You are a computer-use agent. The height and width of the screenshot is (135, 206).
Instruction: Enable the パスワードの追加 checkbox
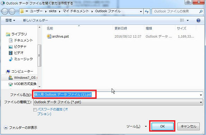[35, 110]
